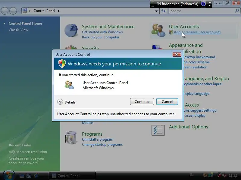Click Switch between windows quick launch icon
The image size is (241, 180).
[x=29, y=176]
